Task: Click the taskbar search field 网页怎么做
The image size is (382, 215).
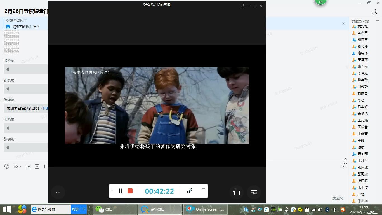Action: point(51,209)
